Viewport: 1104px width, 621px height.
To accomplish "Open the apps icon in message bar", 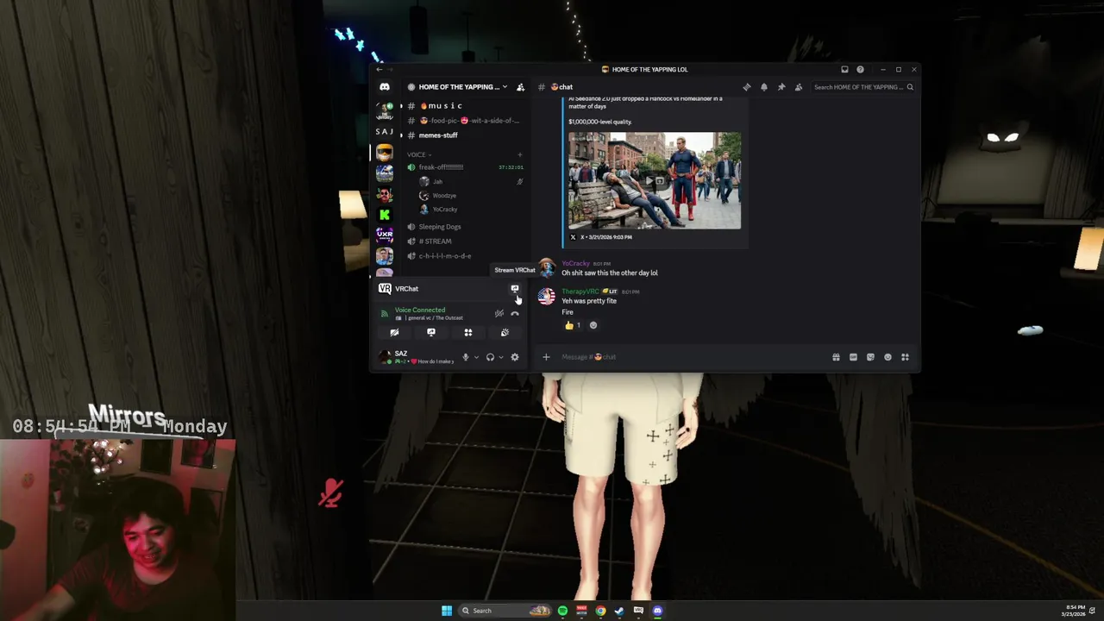I will (x=905, y=357).
